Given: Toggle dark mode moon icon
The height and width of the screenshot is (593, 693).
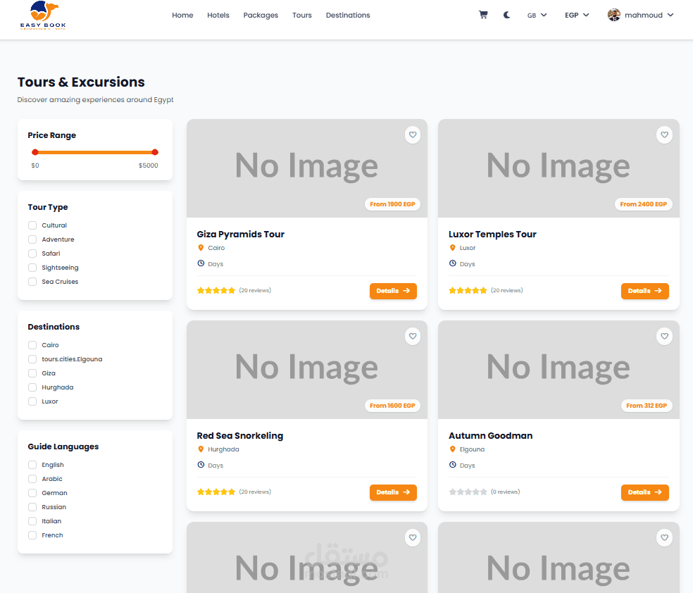Looking at the screenshot, I should pos(507,15).
